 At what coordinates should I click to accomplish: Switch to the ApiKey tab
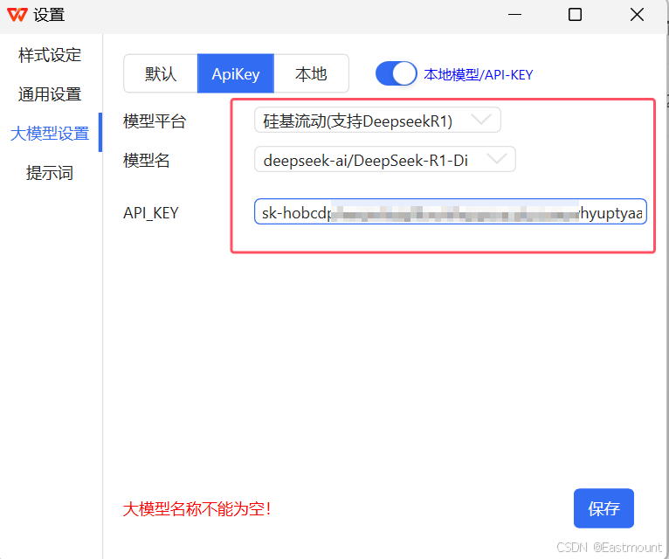click(236, 74)
